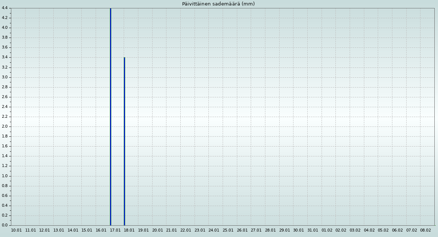Select the 08.02 date label
This screenshot has height=237, width=438.
426,230
